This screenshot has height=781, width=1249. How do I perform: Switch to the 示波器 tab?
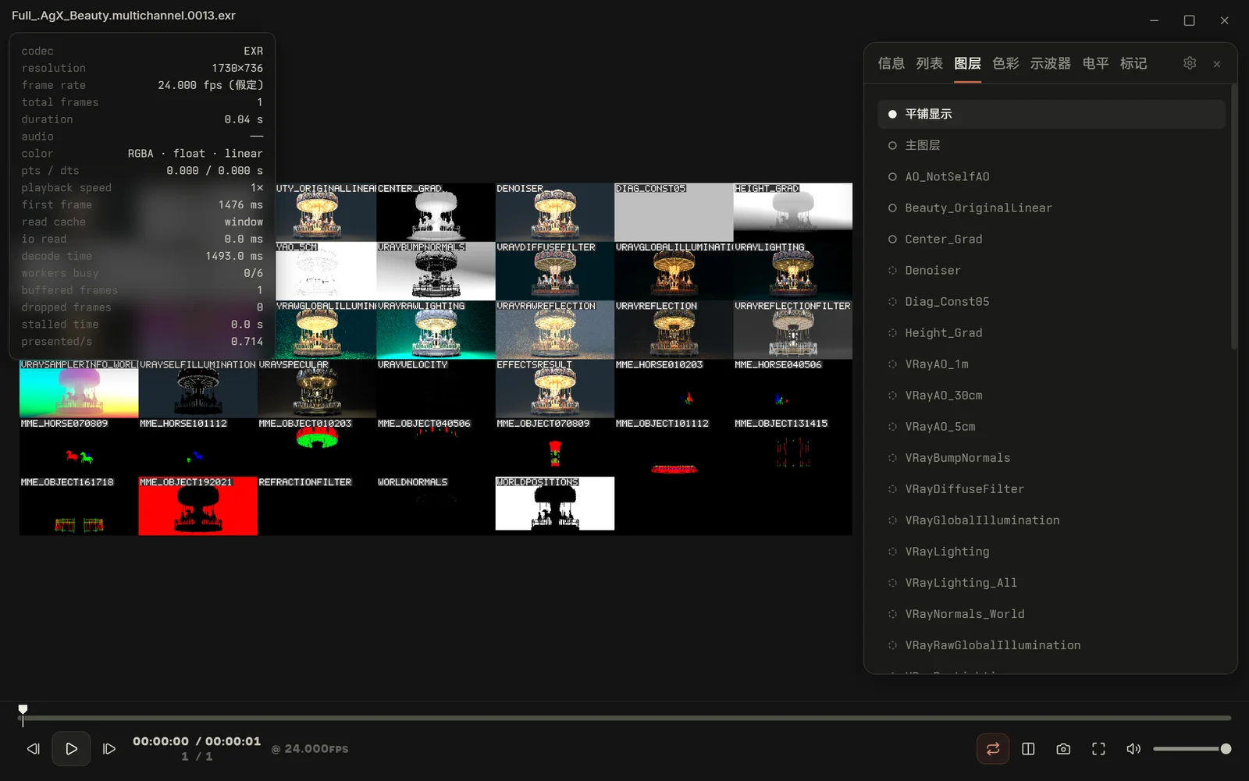pos(1050,63)
